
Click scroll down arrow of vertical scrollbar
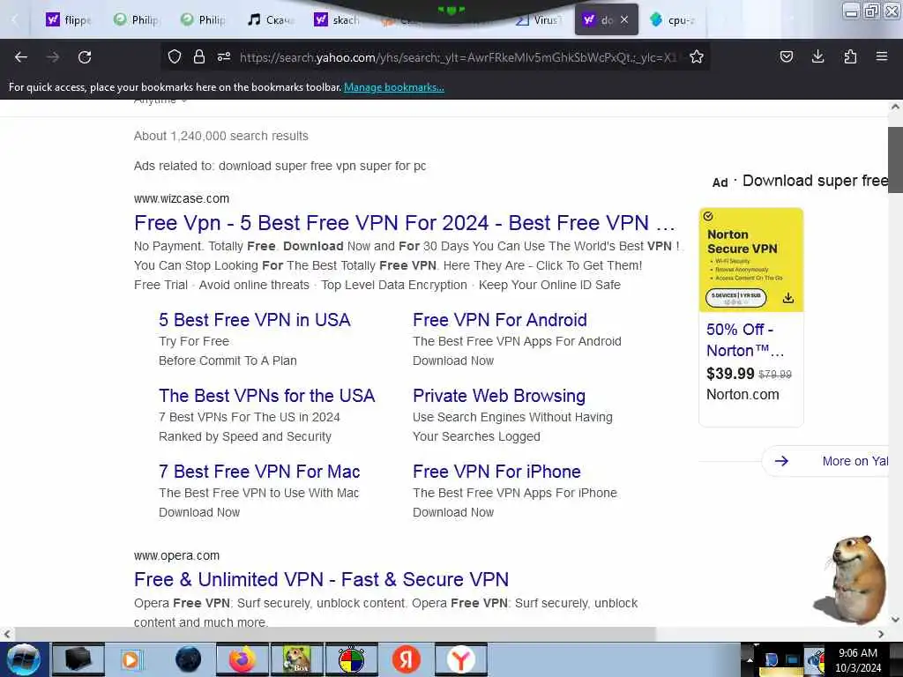point(895,620)
